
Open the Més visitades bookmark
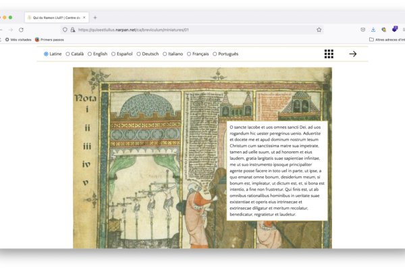18,40
